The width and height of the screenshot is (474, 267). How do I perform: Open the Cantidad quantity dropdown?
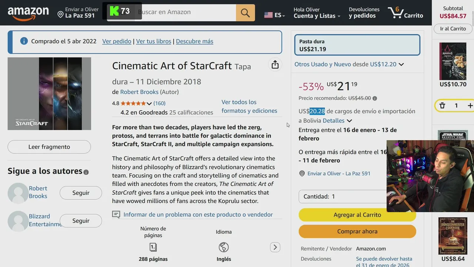tap(343, 197)
